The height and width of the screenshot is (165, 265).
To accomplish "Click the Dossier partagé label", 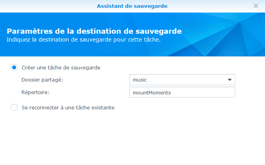I will point(42,80).
